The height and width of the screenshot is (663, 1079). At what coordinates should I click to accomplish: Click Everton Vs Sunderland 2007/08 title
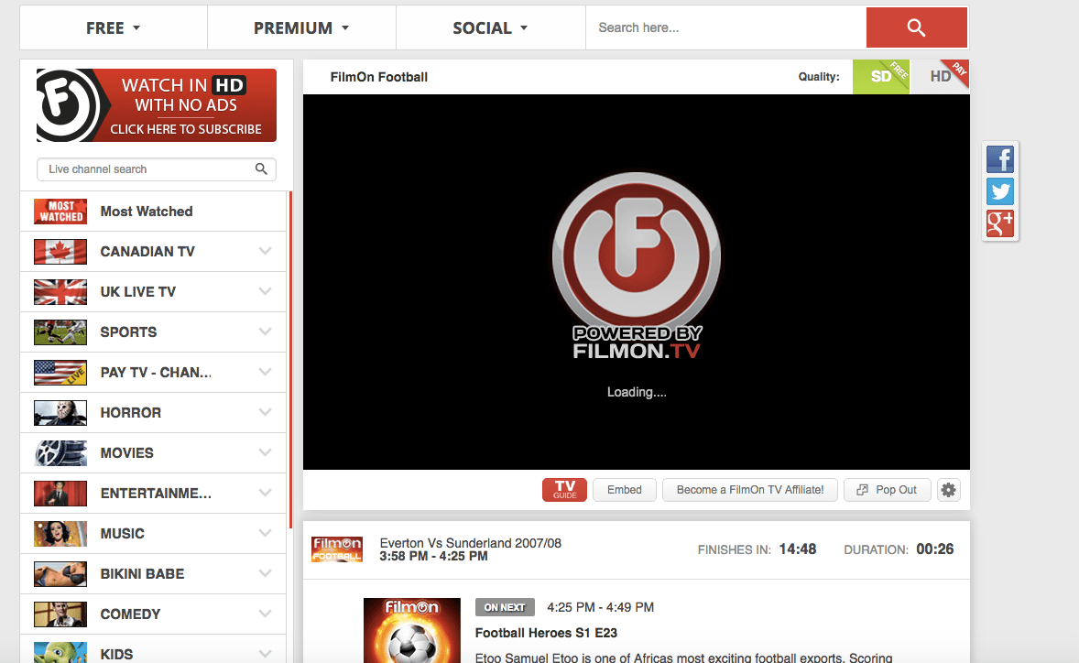470,543
